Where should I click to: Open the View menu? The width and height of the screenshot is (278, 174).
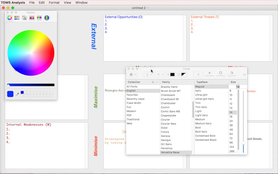click(67, 2)
